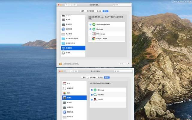Select the highlighted Screen Recording sidebar item
The width and height of the screenshot is (192, 120).
(73, 48)
